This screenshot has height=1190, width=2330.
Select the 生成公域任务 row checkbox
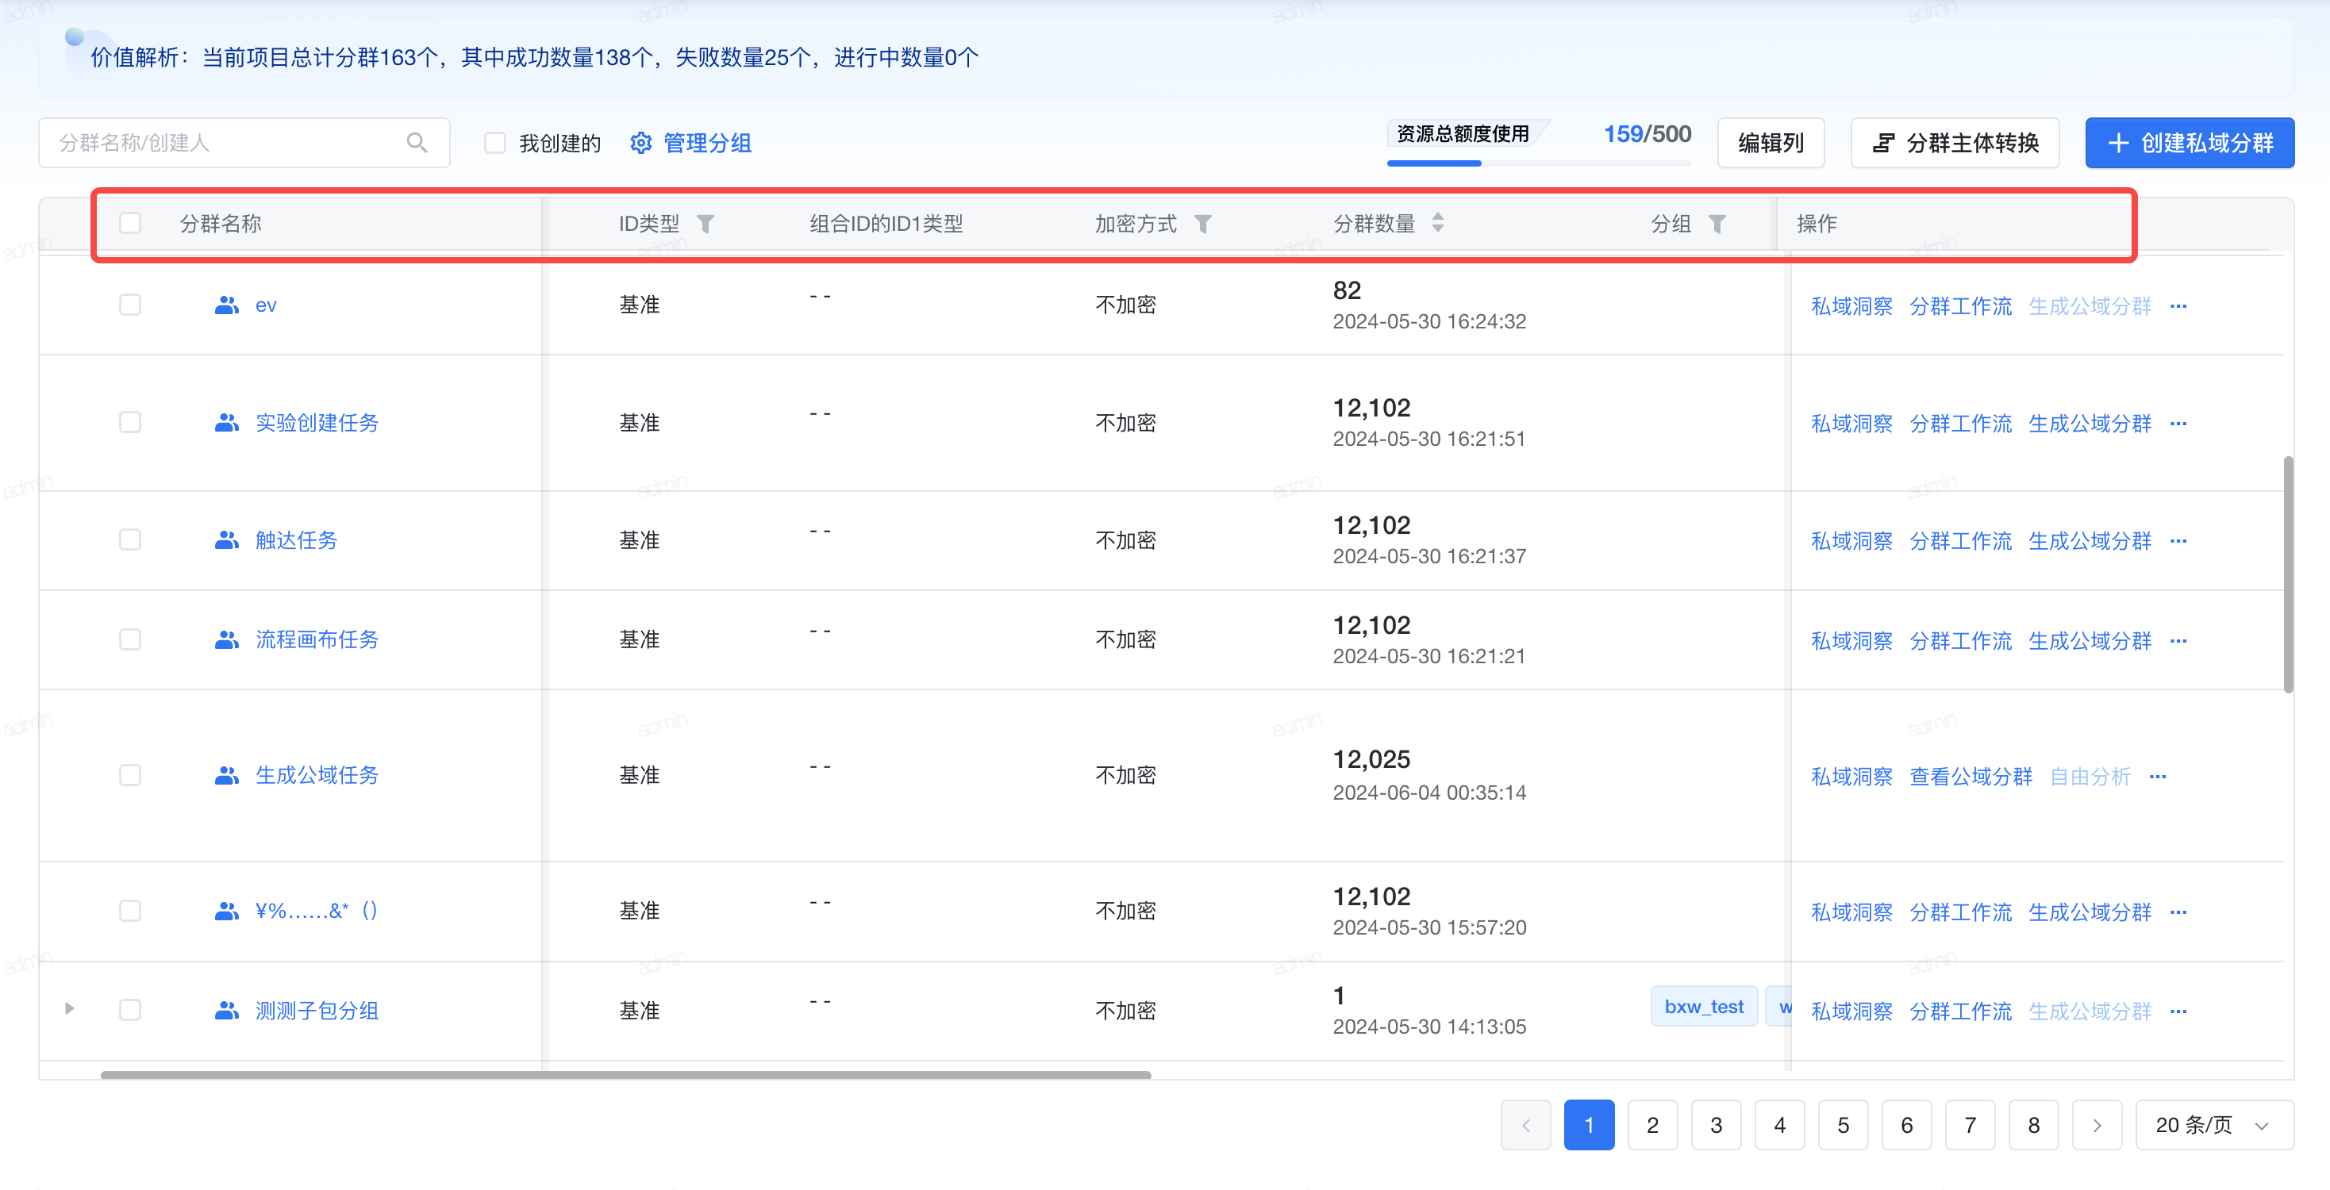coord(130,775)
